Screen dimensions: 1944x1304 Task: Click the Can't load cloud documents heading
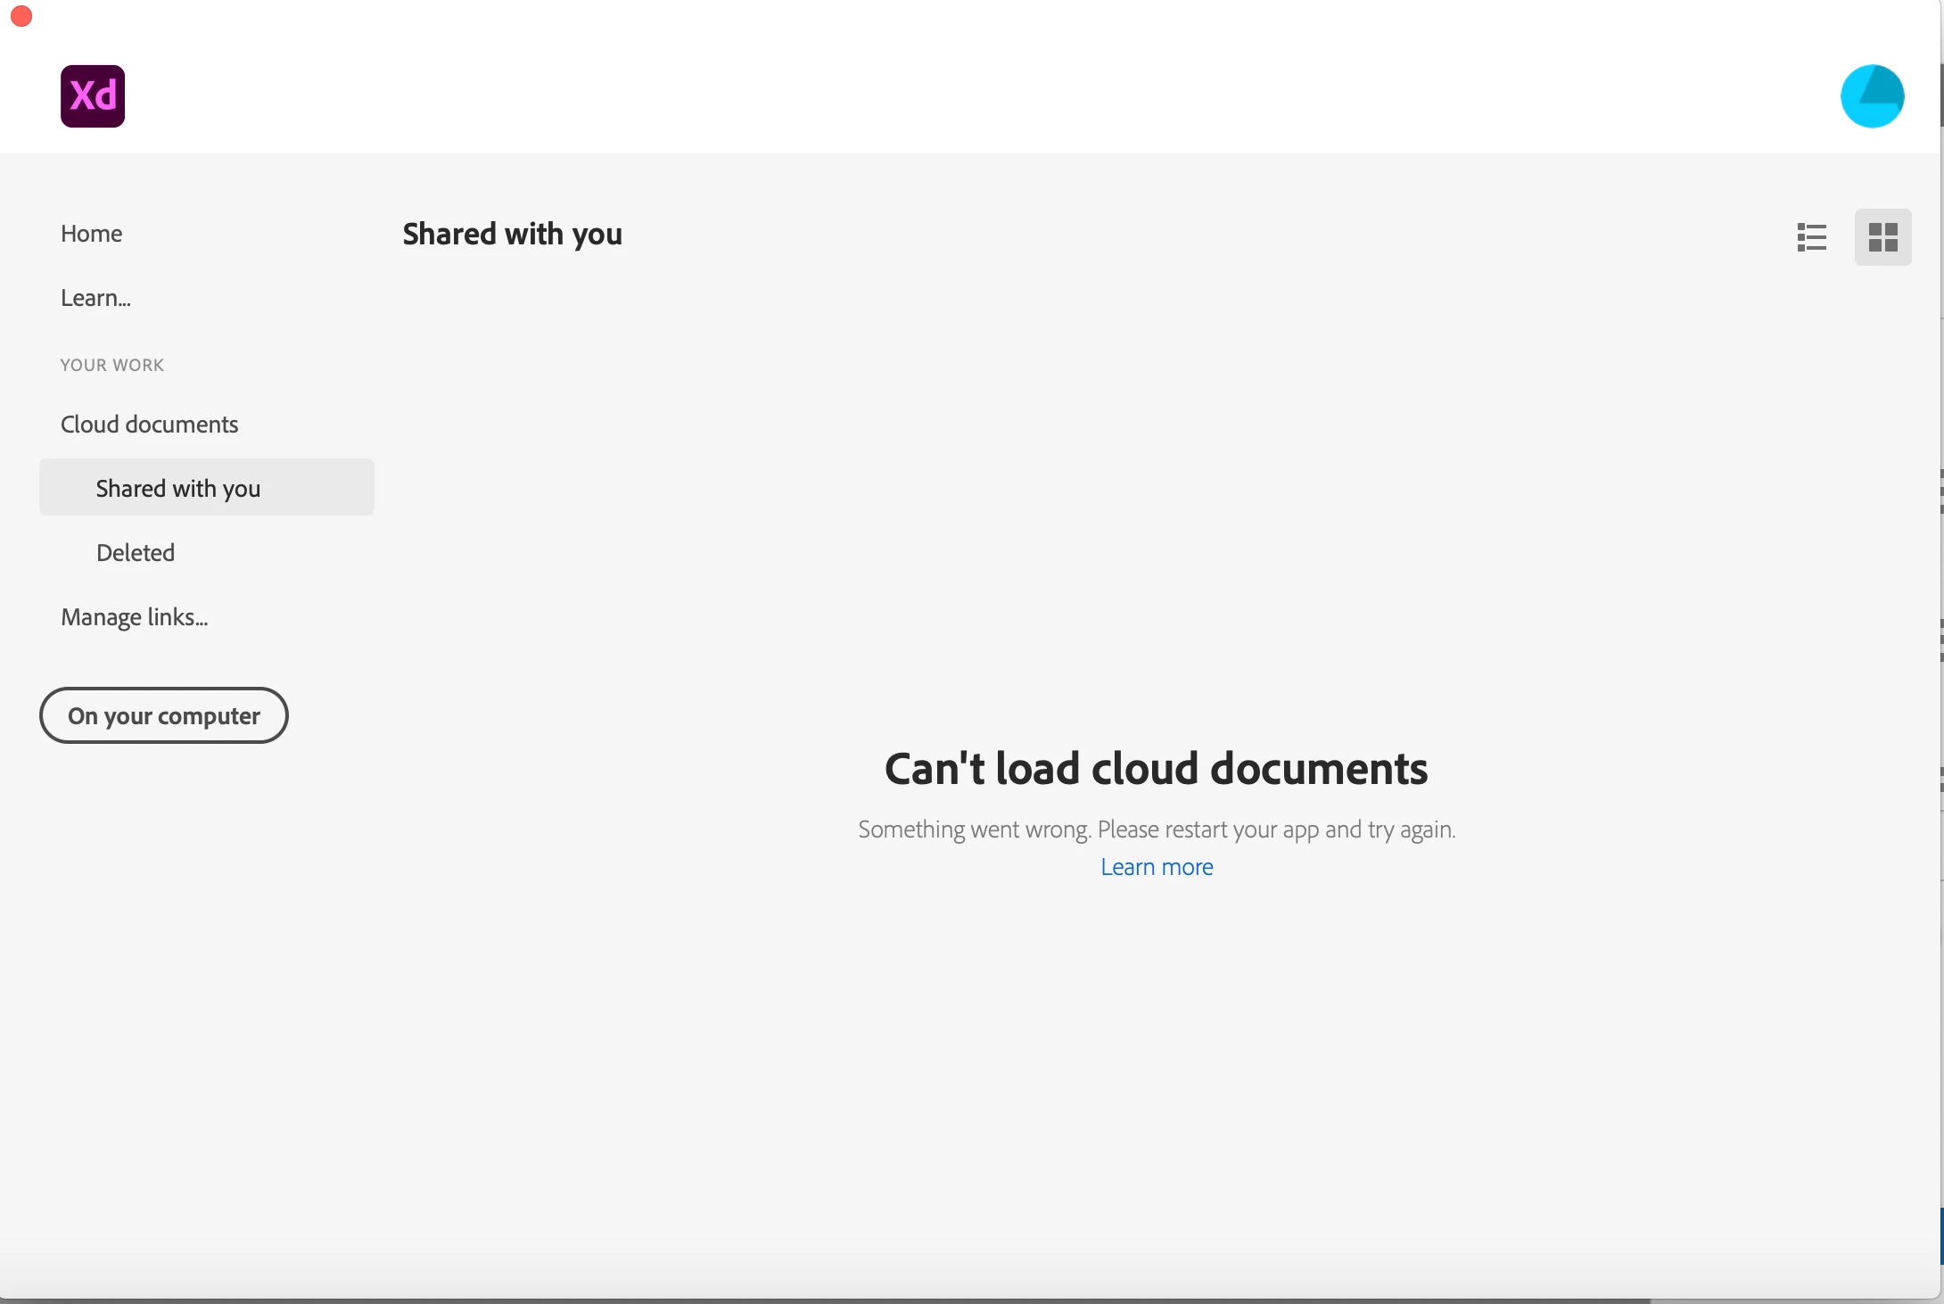(x=1156, y=769)
